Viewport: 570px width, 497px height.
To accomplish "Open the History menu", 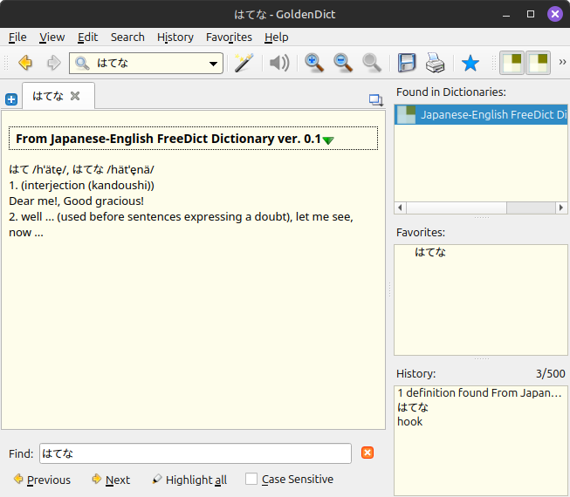I will point(175,37).
